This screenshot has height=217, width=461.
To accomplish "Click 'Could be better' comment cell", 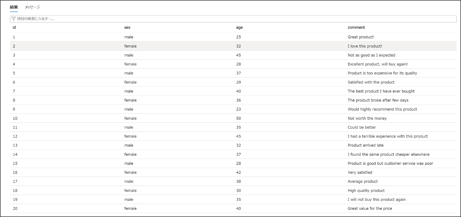I will pos(362,127).
